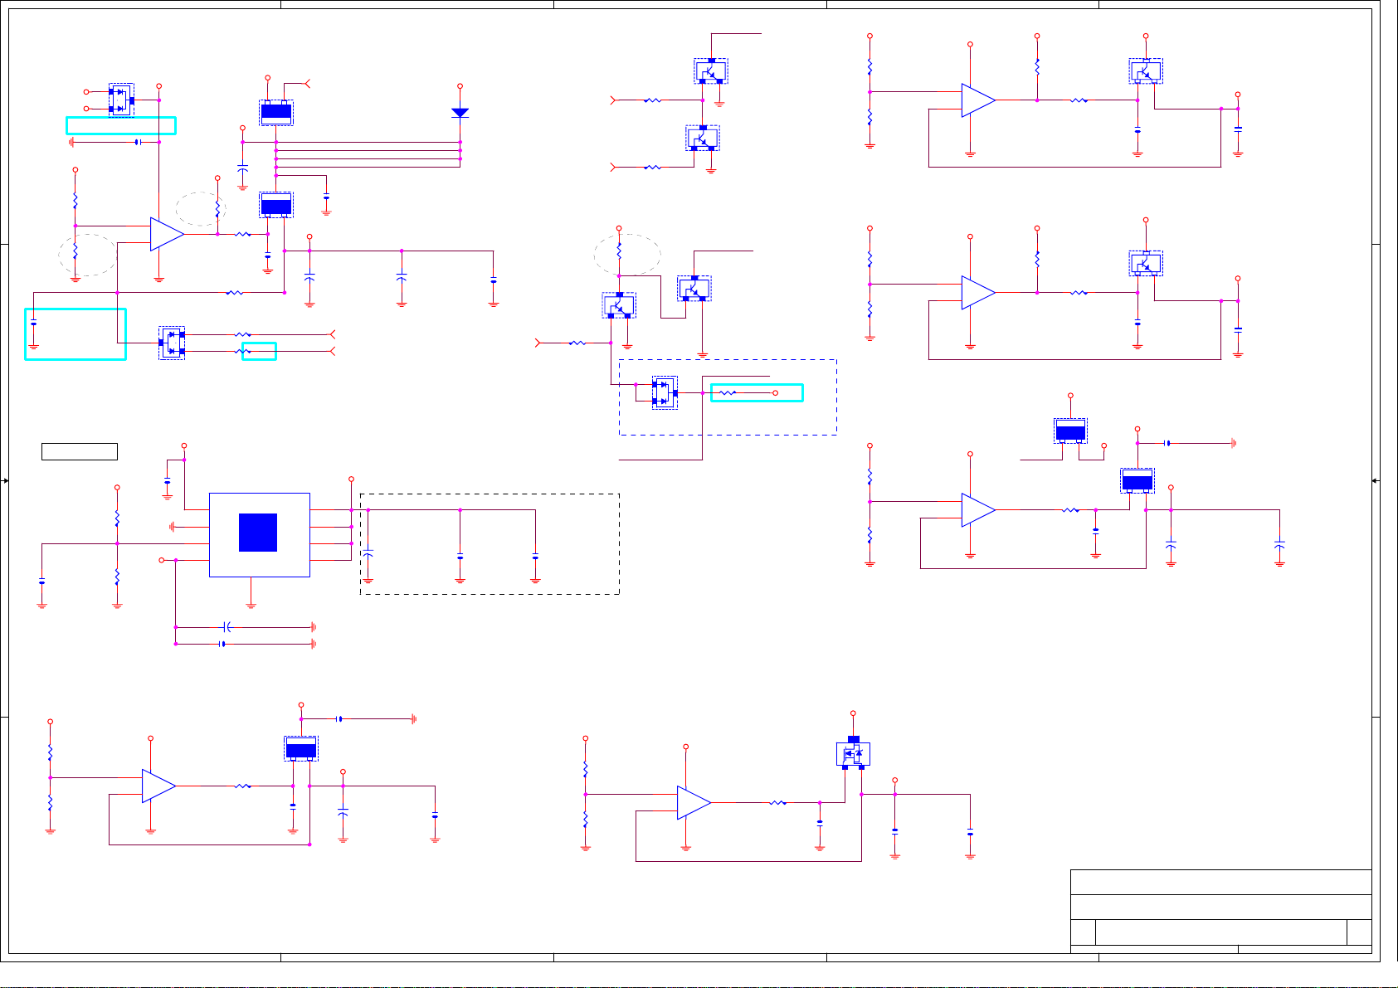Screen dimensions: 1398x988
Task: Select the curved-plate capacitor inside black dashed box
Action: pyautogui.click(x=368, y=552)
